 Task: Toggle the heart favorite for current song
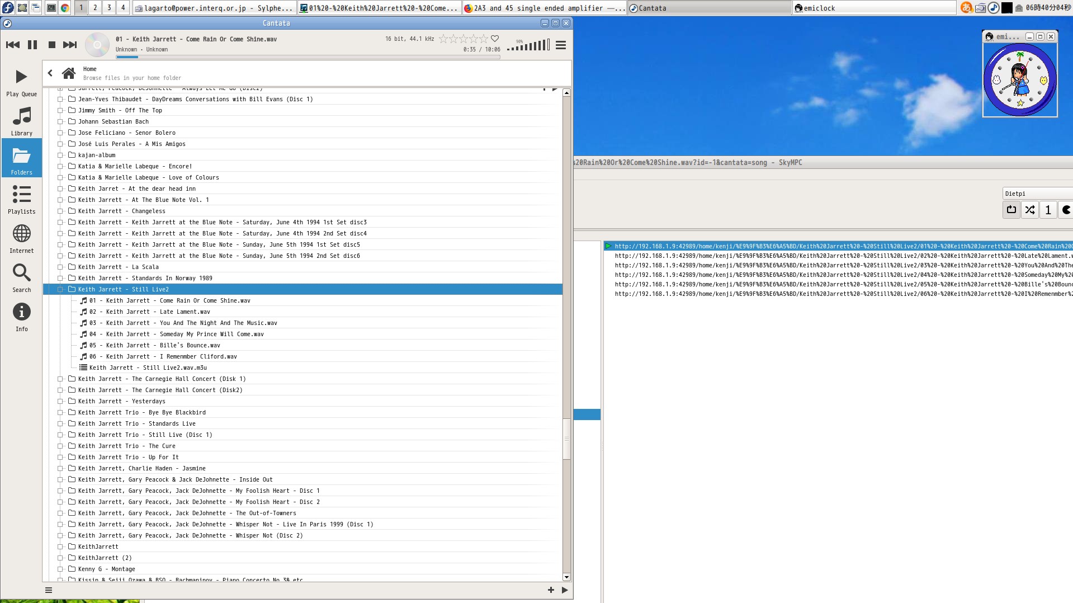495,39
